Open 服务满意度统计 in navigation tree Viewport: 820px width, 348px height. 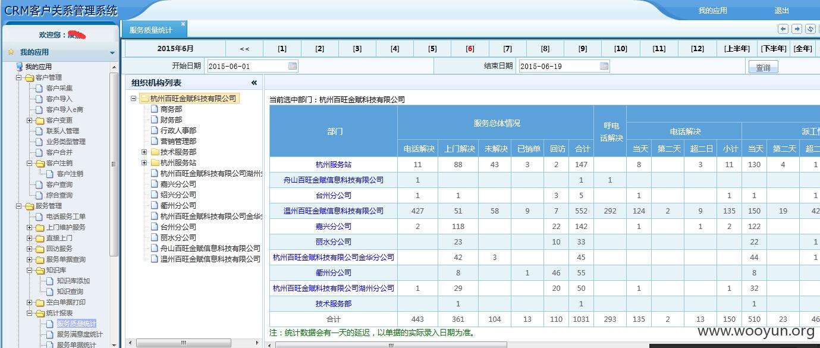coord(80,334)
